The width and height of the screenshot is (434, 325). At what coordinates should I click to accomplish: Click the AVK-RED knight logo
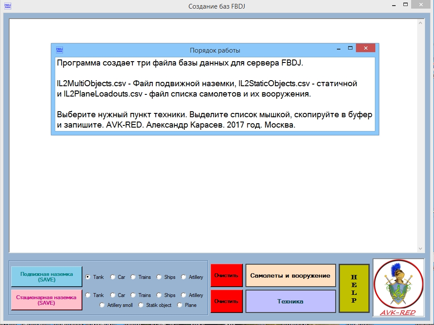[399, 287]
